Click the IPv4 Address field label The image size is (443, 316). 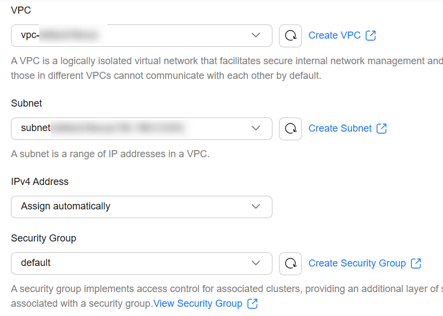click(x=40, y=182)
